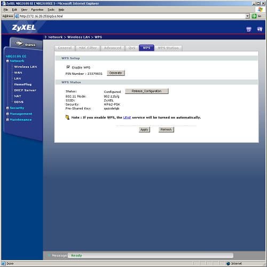
Task: Open DDNS in the sidebar
Action: pos(19,102)
